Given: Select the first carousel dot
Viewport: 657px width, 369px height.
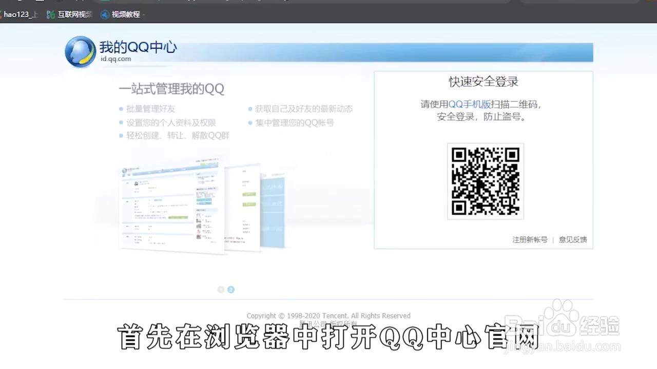Looking at the screenshot, I should pos(221,290).
